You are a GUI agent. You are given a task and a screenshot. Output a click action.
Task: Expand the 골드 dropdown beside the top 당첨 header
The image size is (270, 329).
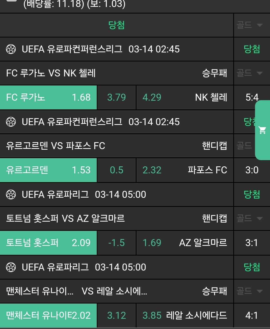pyautogui.click(x=249, y=25)
